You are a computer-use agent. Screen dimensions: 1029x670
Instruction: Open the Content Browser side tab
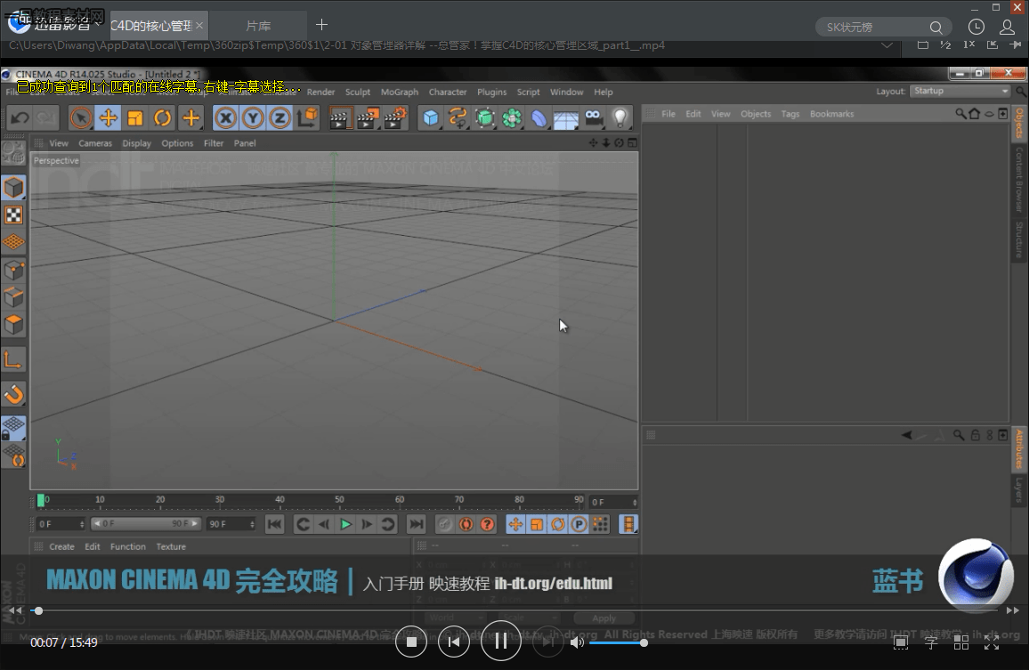(1018, 179)
